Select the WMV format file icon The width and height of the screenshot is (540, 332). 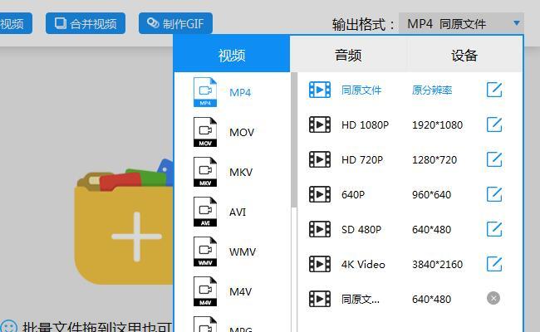tap(205, 251)
